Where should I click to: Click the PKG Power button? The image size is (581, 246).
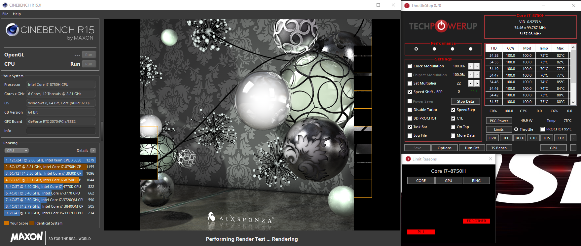coord(499,121)
